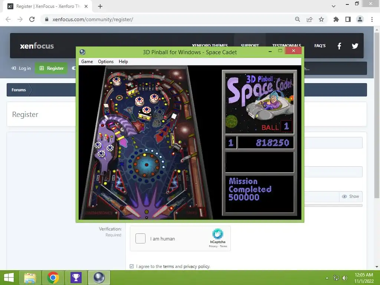
Task: Check the I am human hCaptcha box
Action: [140, 239]
